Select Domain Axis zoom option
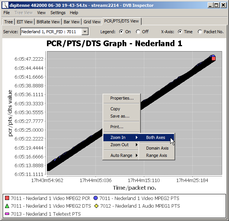The height and width of the screenshot is (221, 229). click(x=157, y=148)
